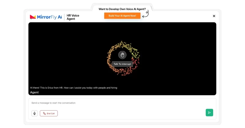This screenshot has height=128, width=245.
Task: Click the blue Ai badge in the logo
Action: click(60, 17)
